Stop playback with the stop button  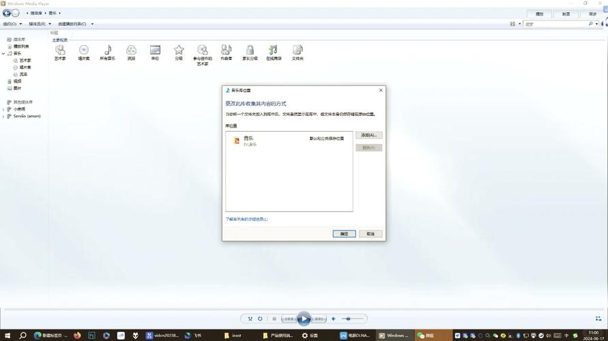tap(274, 318)
